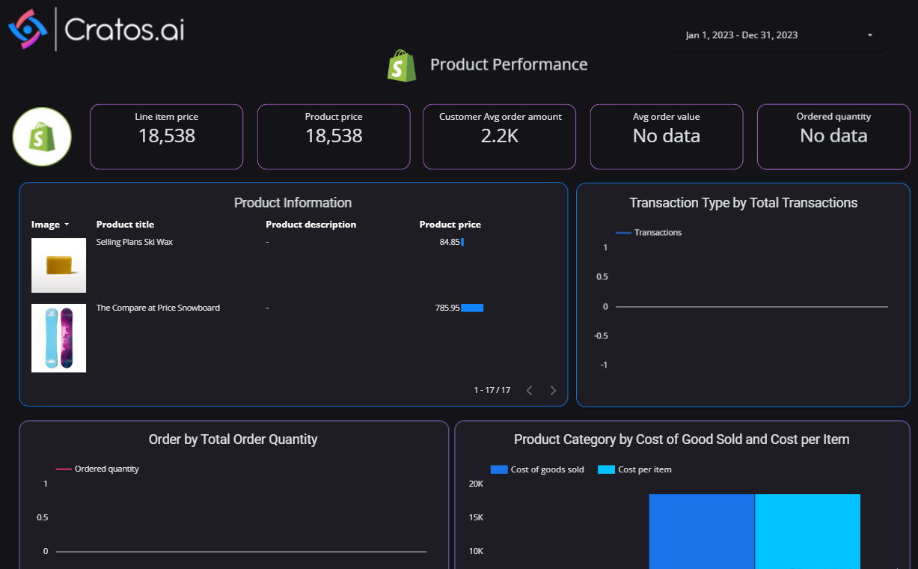Click the Product Performance heading
918x569 pixels.
click(509, 65)
